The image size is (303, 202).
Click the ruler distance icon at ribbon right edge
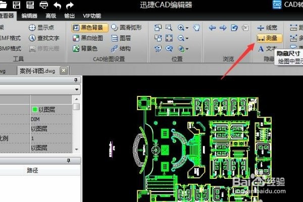click(x=293, y=28)
